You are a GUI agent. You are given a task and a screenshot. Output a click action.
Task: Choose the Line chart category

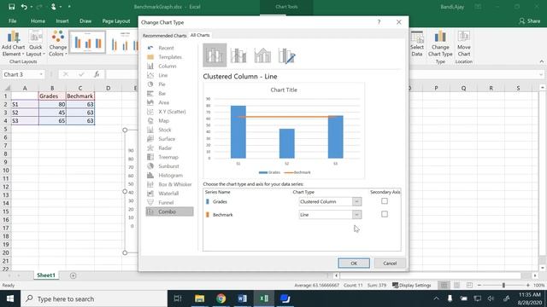(169, 75)
